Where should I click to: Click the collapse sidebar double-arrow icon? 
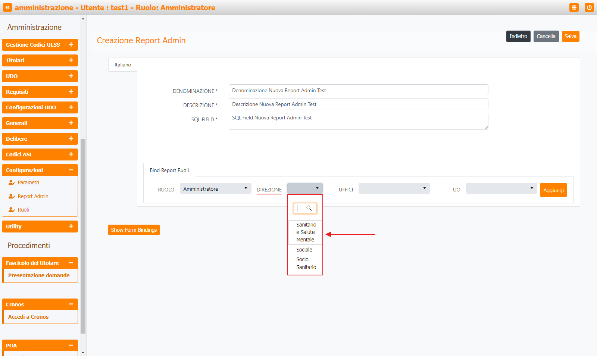point(7,7)
